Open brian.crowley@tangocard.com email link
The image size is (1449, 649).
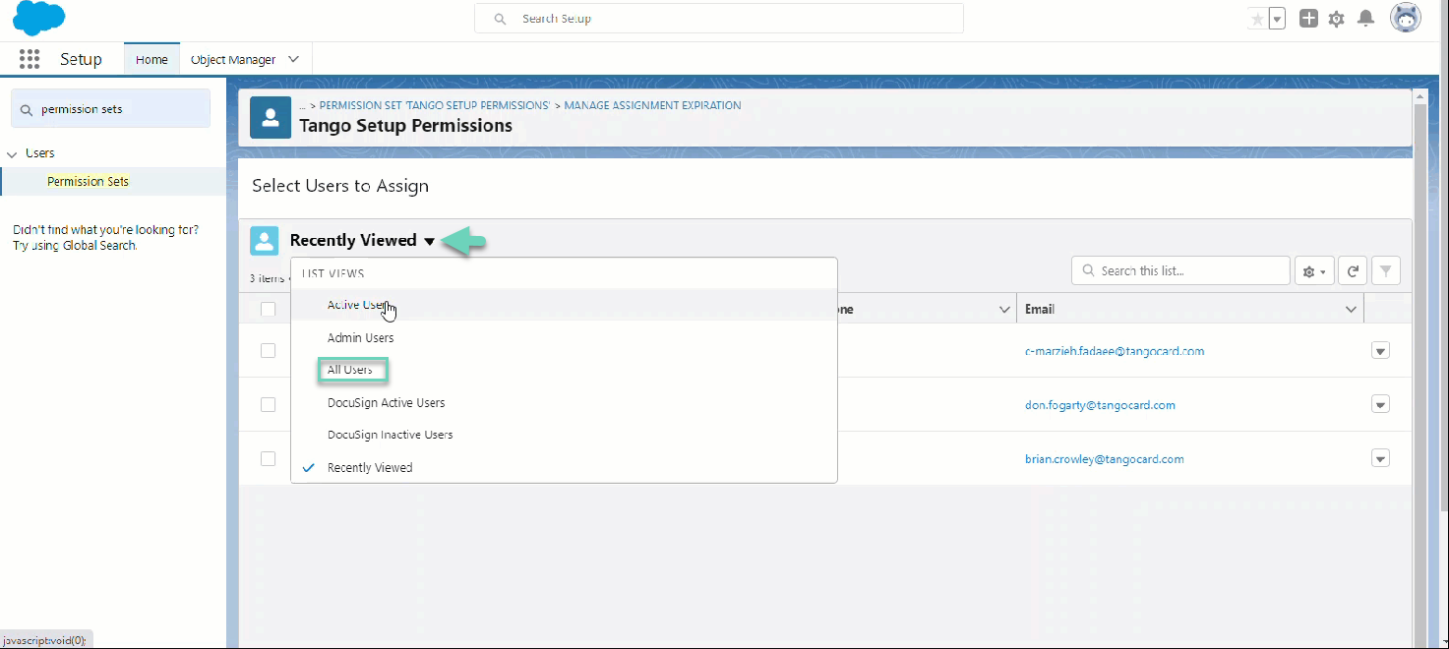coord(1104,459)
